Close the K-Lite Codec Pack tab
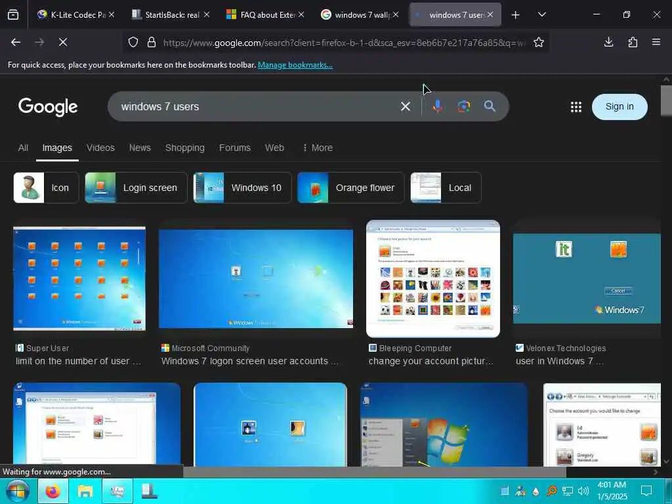 (x=112, y=14)
